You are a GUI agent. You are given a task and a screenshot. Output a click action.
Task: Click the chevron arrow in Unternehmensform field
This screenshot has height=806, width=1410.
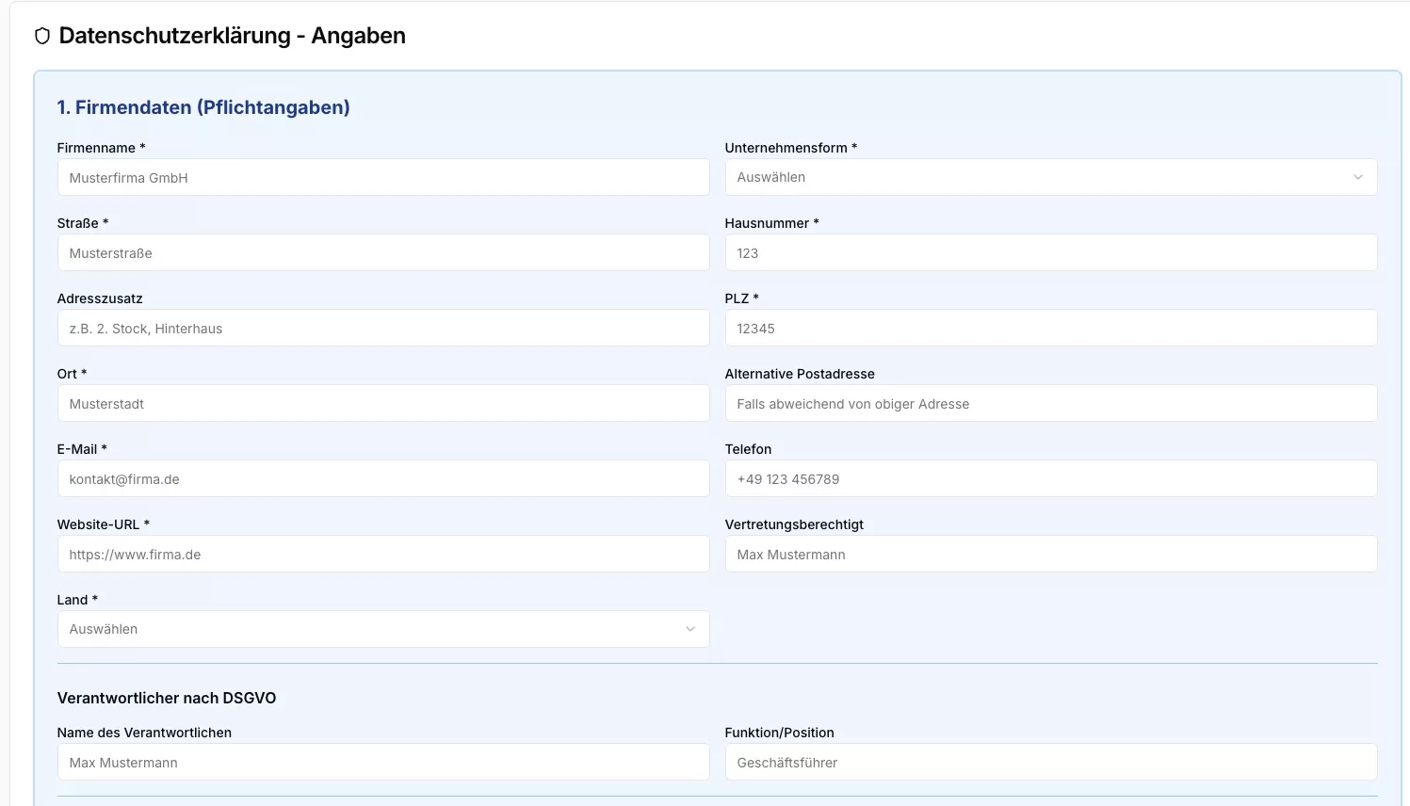(x=1357, y=177)
